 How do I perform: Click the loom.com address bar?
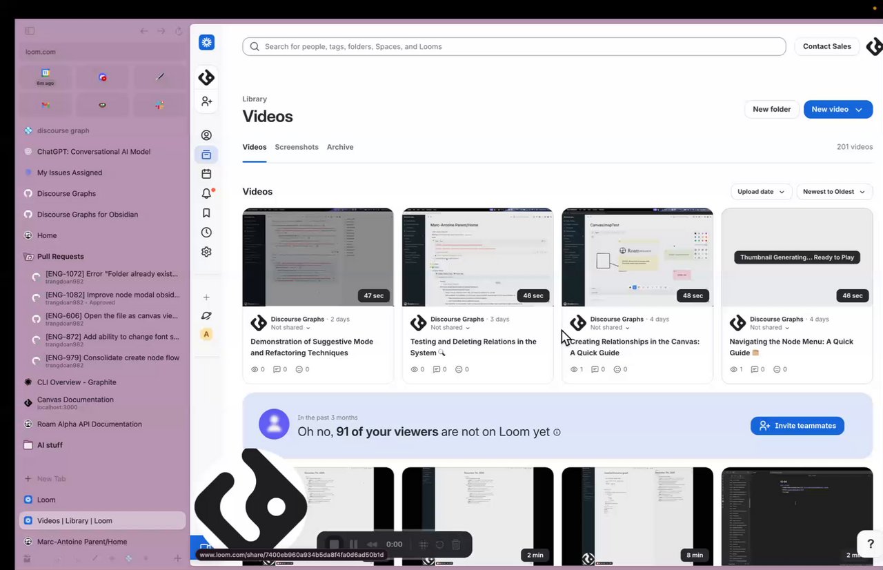(102, 52)
